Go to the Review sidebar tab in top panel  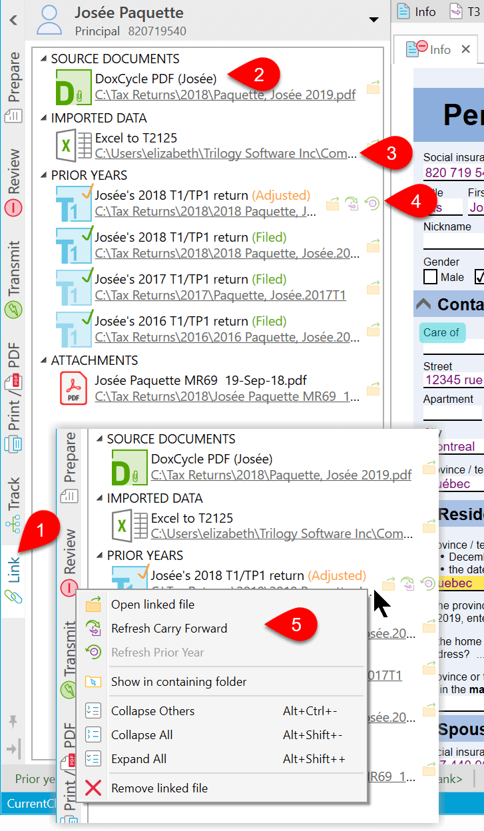(x=13, y=181)
